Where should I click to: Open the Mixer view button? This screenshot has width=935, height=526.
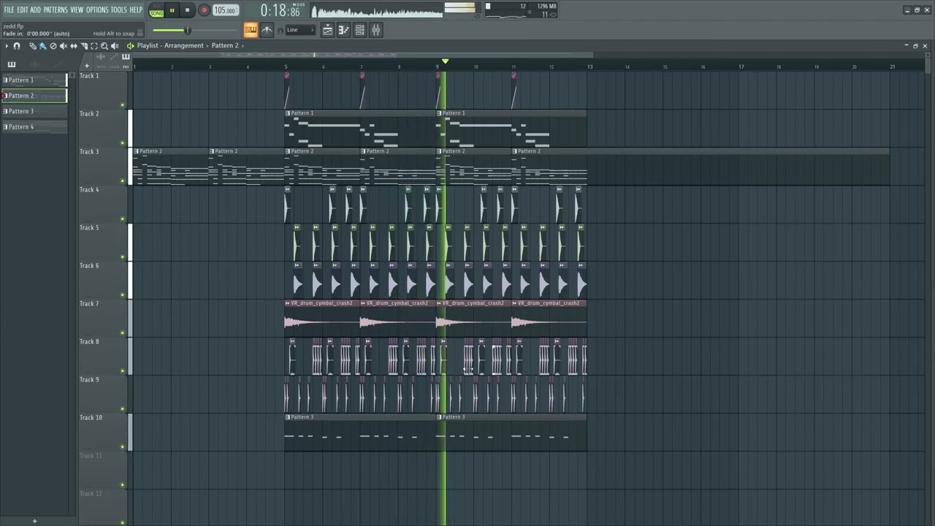[375, 30]
